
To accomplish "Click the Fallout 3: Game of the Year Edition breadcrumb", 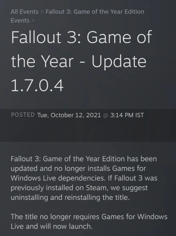I will (x=95, y=12).
